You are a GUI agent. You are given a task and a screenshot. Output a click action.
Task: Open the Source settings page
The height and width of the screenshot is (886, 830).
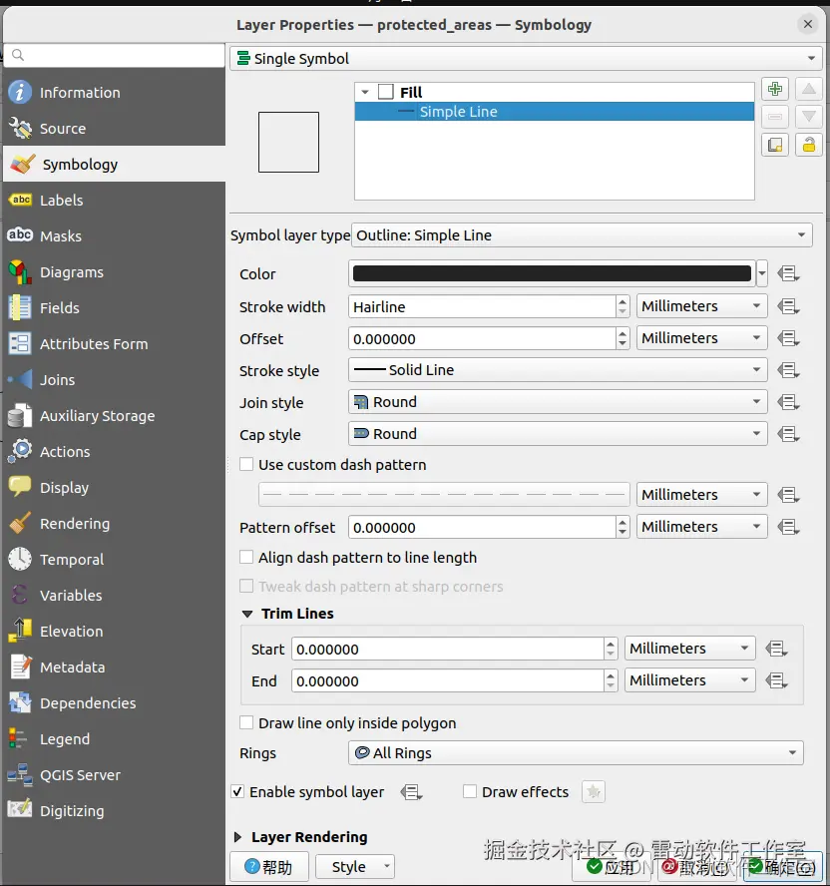click(x=114, y=129)
